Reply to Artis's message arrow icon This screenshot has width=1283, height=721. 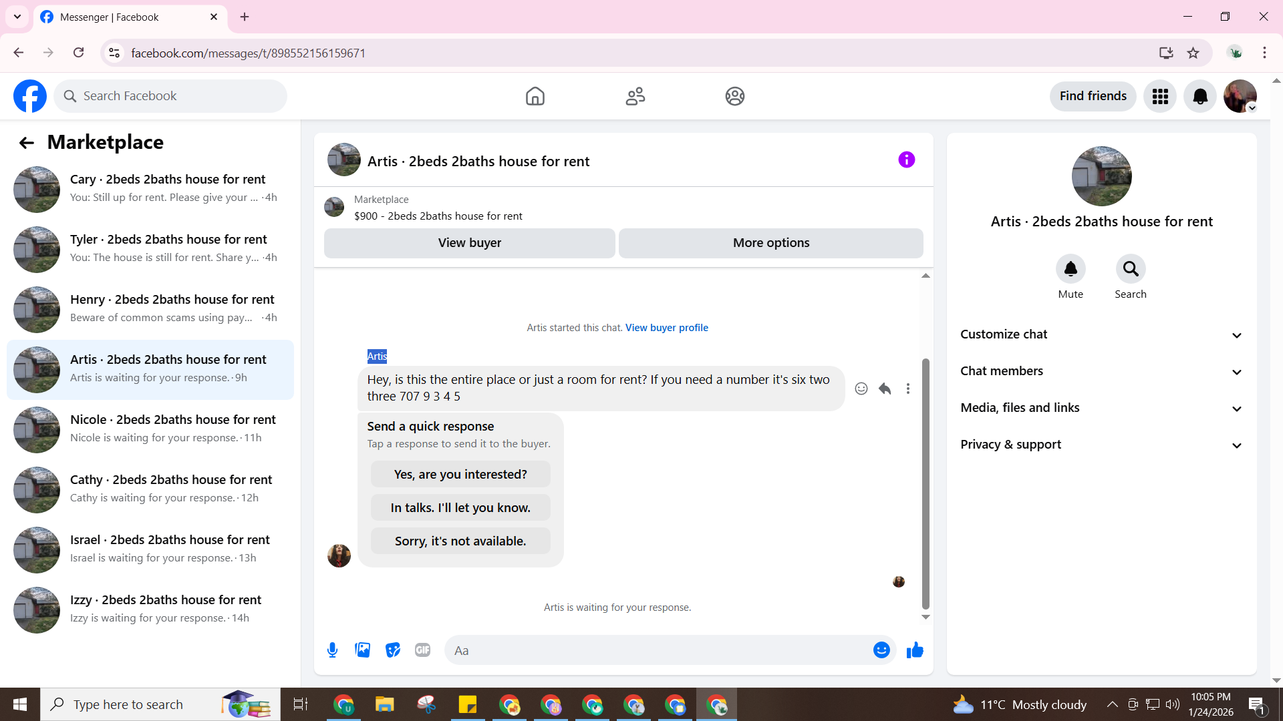[x=885, y=389]
